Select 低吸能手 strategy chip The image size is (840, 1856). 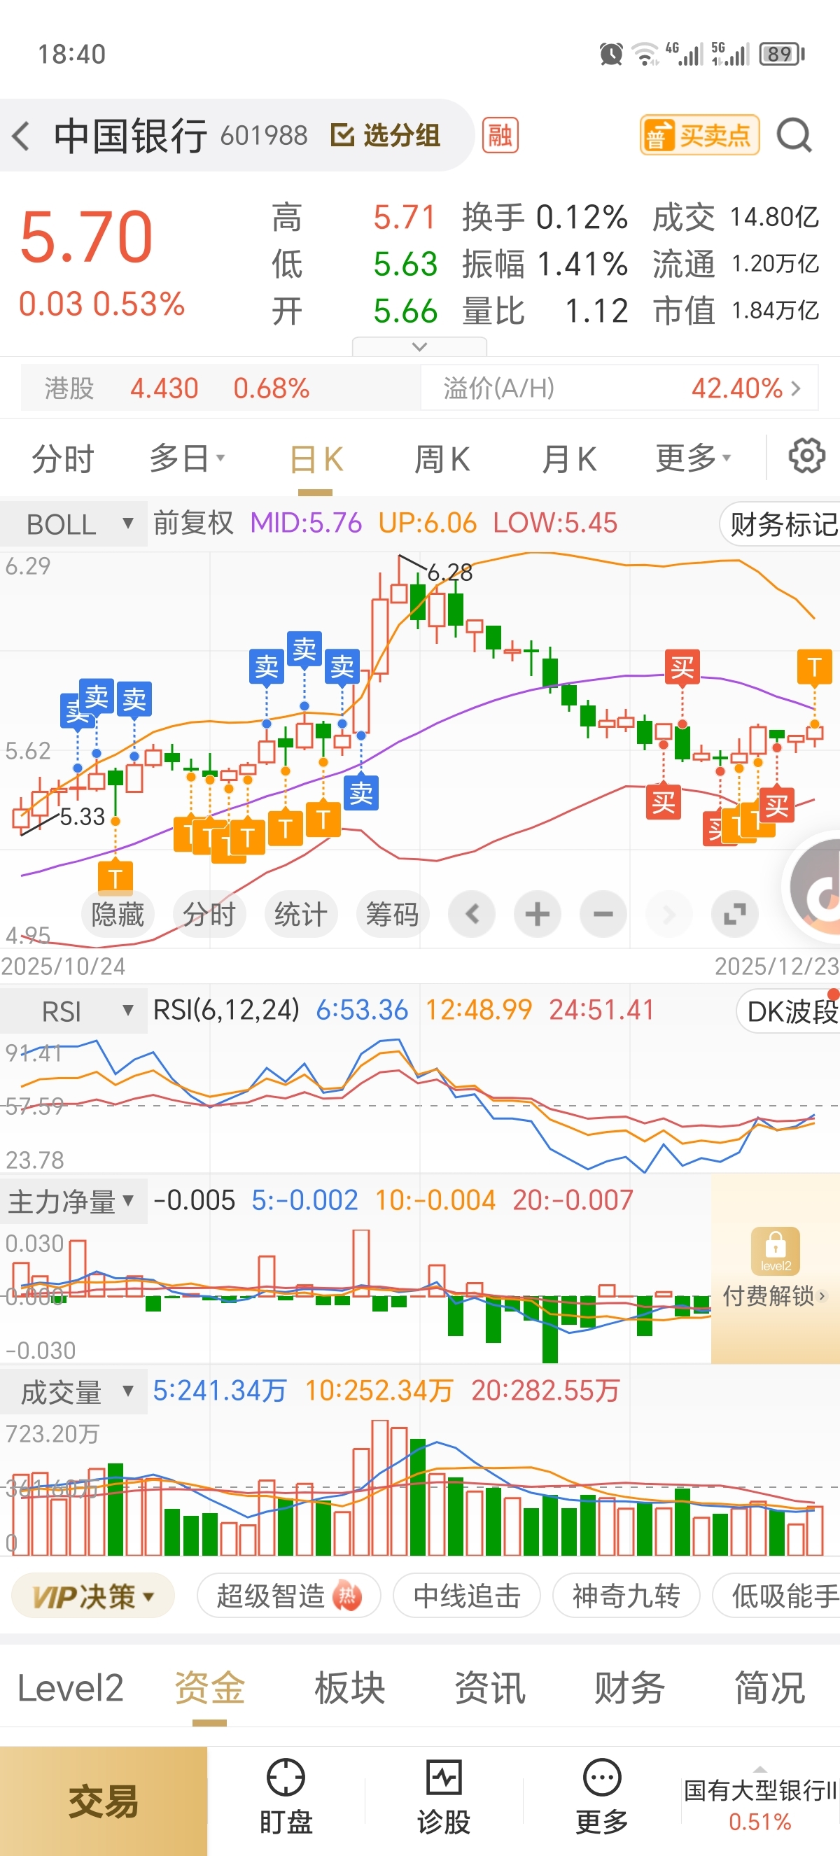(778, 1596)
